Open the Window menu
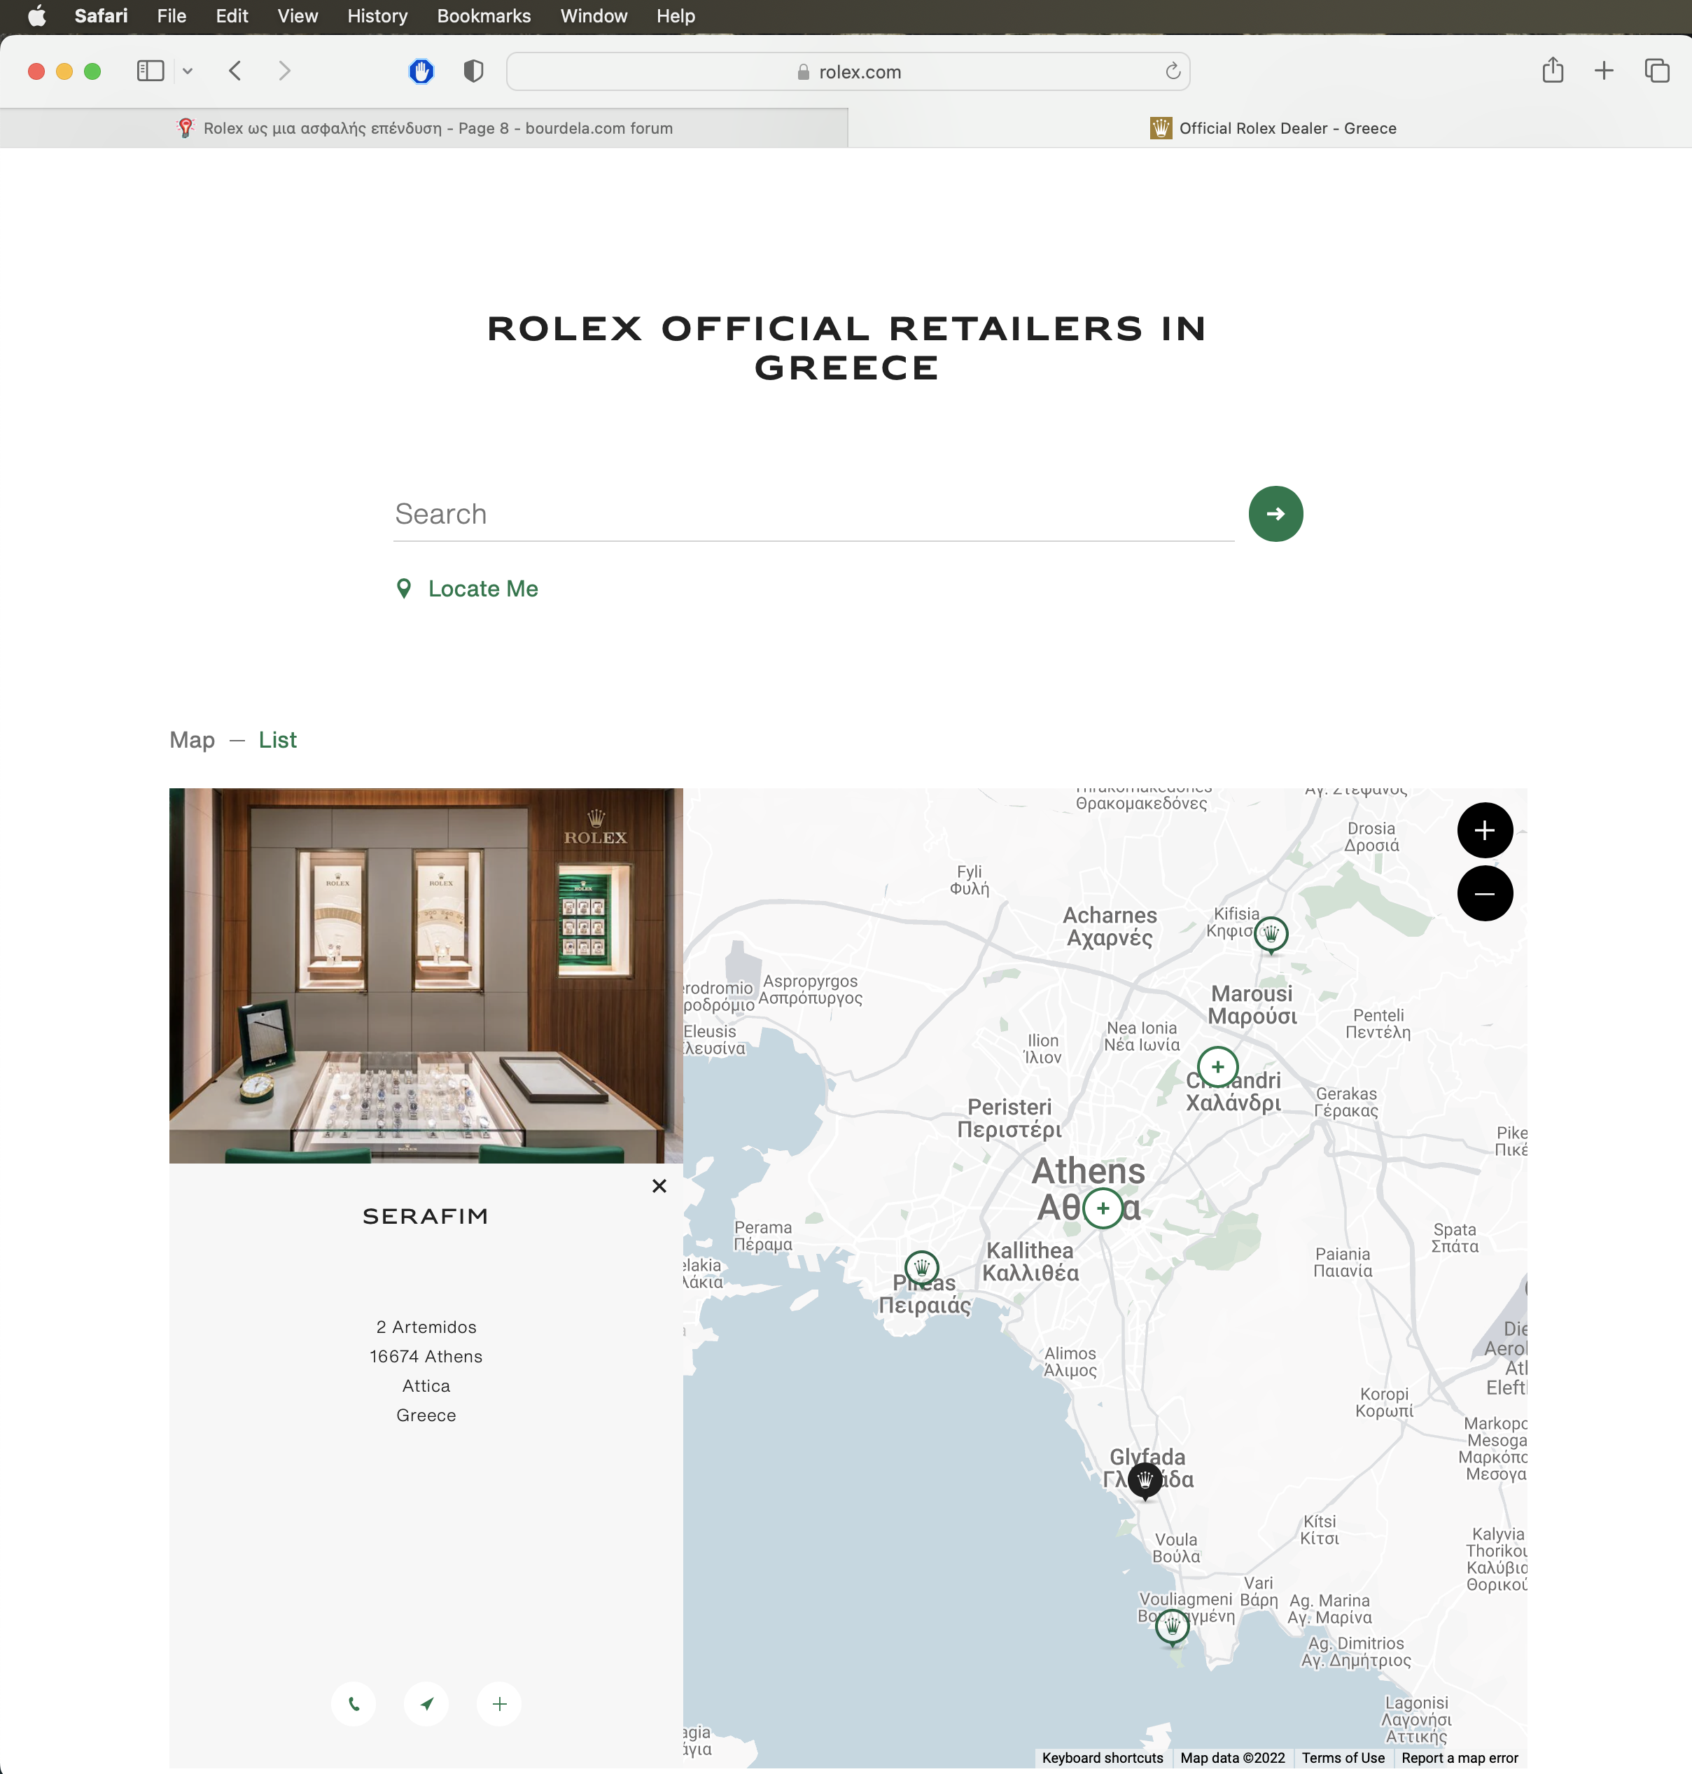Viewport: 1692px width, 1774px height. [594, 16]
